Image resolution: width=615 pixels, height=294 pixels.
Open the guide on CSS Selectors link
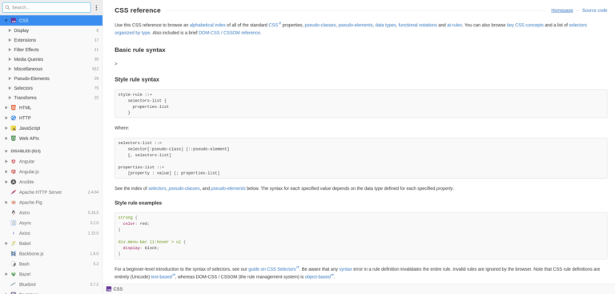[273, 269]
